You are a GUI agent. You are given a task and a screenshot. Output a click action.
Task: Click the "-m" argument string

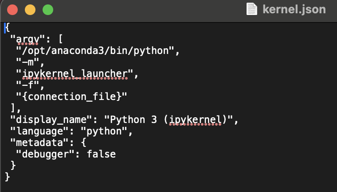coord(27,62)
